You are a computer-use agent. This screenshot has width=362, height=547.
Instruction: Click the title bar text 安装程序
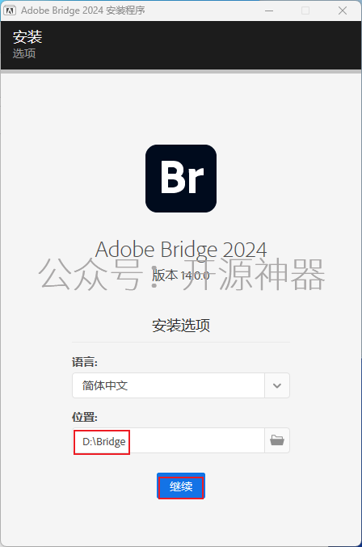tap(125, 11)
